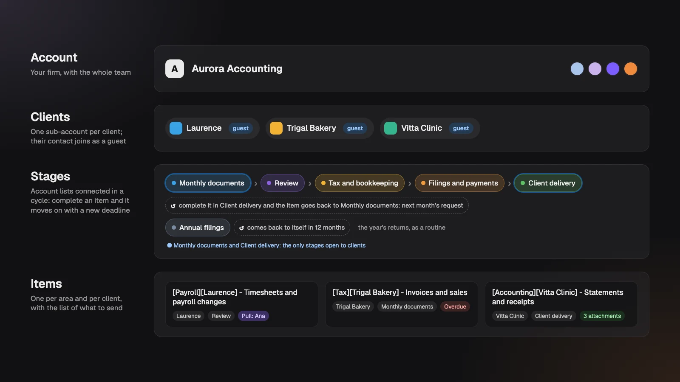
Task: Select the Client delivery stage
Action: [548, 183]
